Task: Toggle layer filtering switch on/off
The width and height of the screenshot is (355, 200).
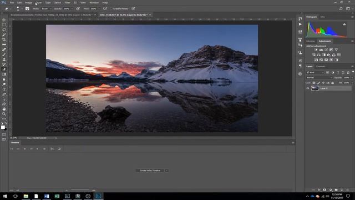Action: (x=353, y=72)
